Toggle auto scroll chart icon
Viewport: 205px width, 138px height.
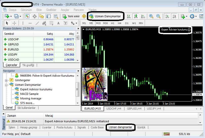[167, 16]
